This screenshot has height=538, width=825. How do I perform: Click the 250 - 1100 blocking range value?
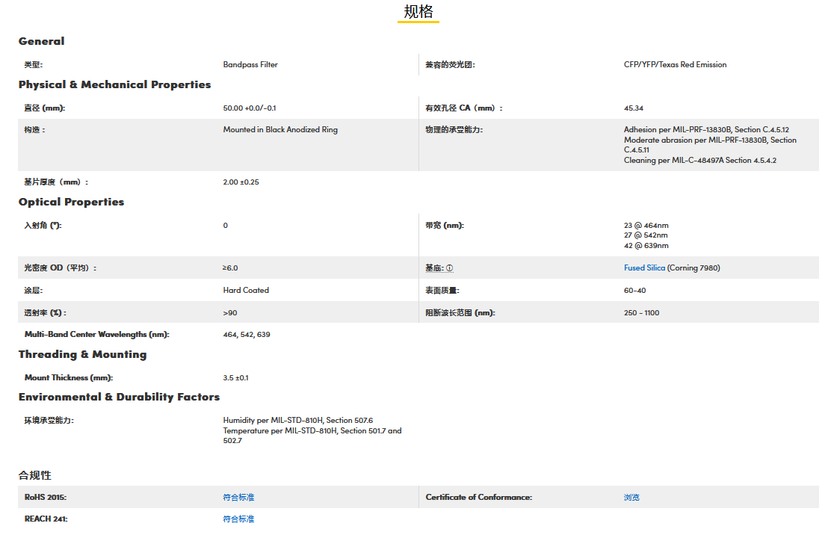coord(641,312)
